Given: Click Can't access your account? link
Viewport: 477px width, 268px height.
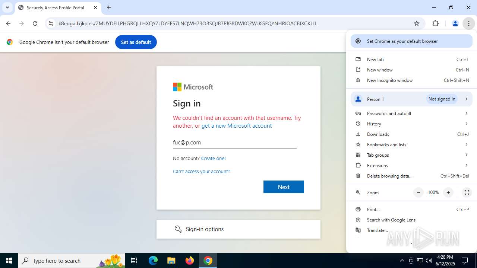Looking at the screenshot, I should click(x=202, y=171).
